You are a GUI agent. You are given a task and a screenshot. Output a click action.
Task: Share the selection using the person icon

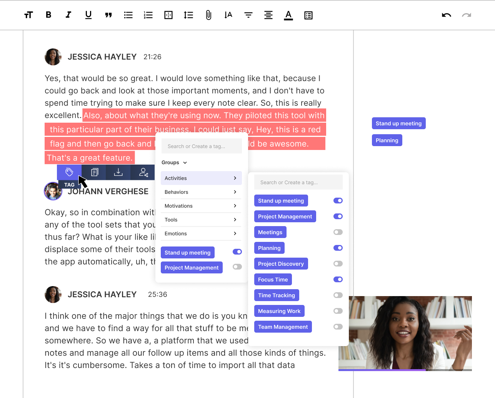(x=143, y=172)
